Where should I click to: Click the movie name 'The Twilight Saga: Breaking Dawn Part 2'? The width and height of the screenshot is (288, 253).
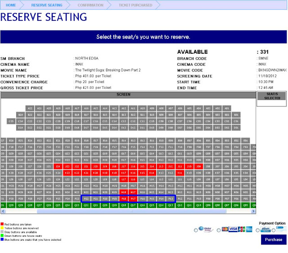pos(108,70)
